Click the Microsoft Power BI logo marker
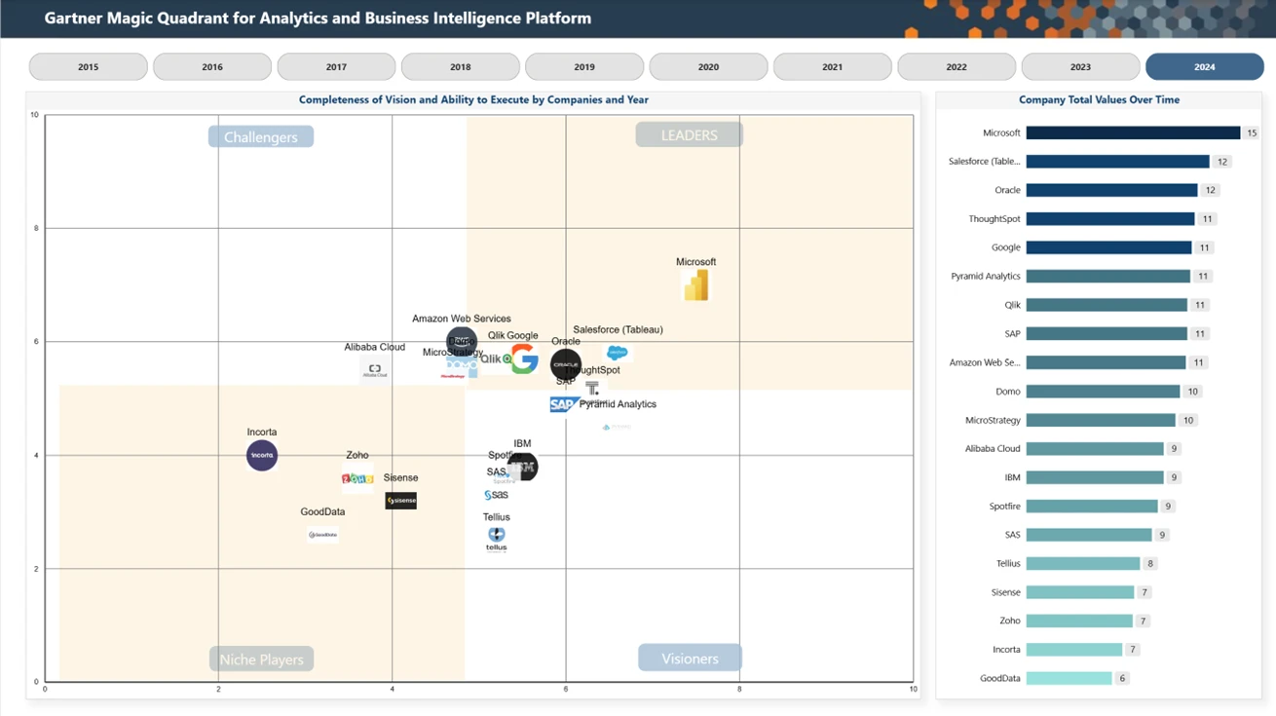Screen dimensions: 1276x716 coord(695,285)
